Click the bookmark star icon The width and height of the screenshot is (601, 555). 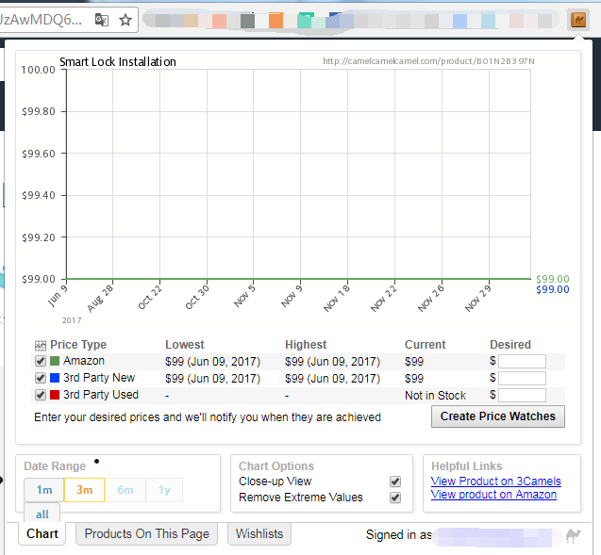[125, 19]
